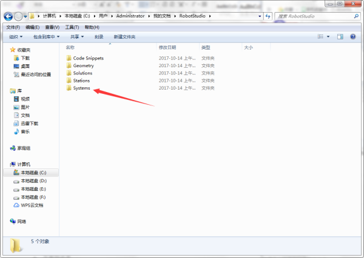This screenshot has width=364, height=258.
Task: Click the refresh button beside address bar
Action: click(x=268, y=16)
